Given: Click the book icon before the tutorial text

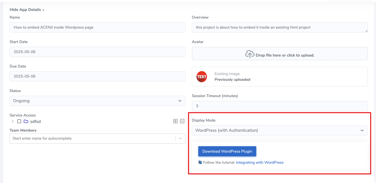Looking at the screenshot, I should (200, 162).
